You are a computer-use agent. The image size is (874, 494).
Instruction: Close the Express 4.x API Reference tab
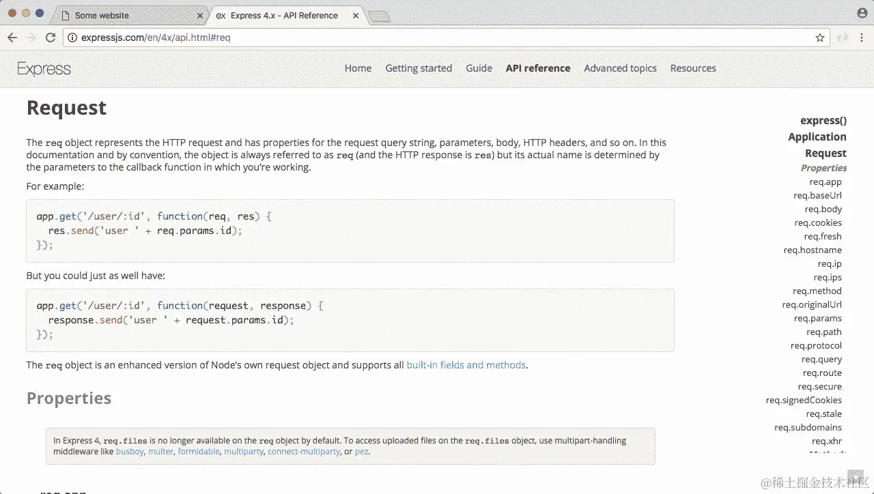pos(355,16)
